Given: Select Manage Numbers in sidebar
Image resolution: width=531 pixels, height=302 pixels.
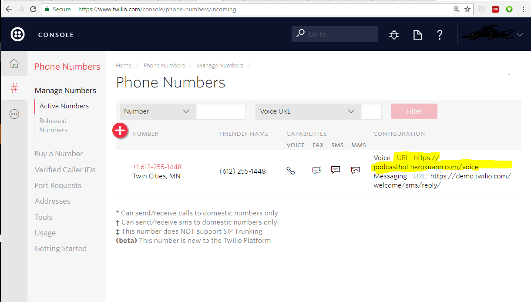Looking at the screenshot, I should tap(65, 91).
